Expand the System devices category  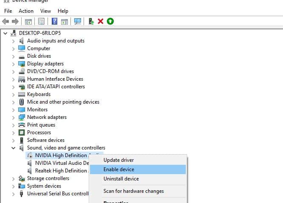pyautogui.click(x=13, y=186)
